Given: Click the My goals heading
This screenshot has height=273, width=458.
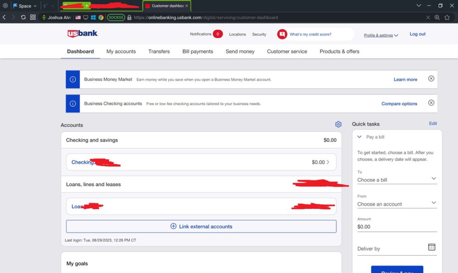Looking at the screenshot, I should tap(77, 263).
